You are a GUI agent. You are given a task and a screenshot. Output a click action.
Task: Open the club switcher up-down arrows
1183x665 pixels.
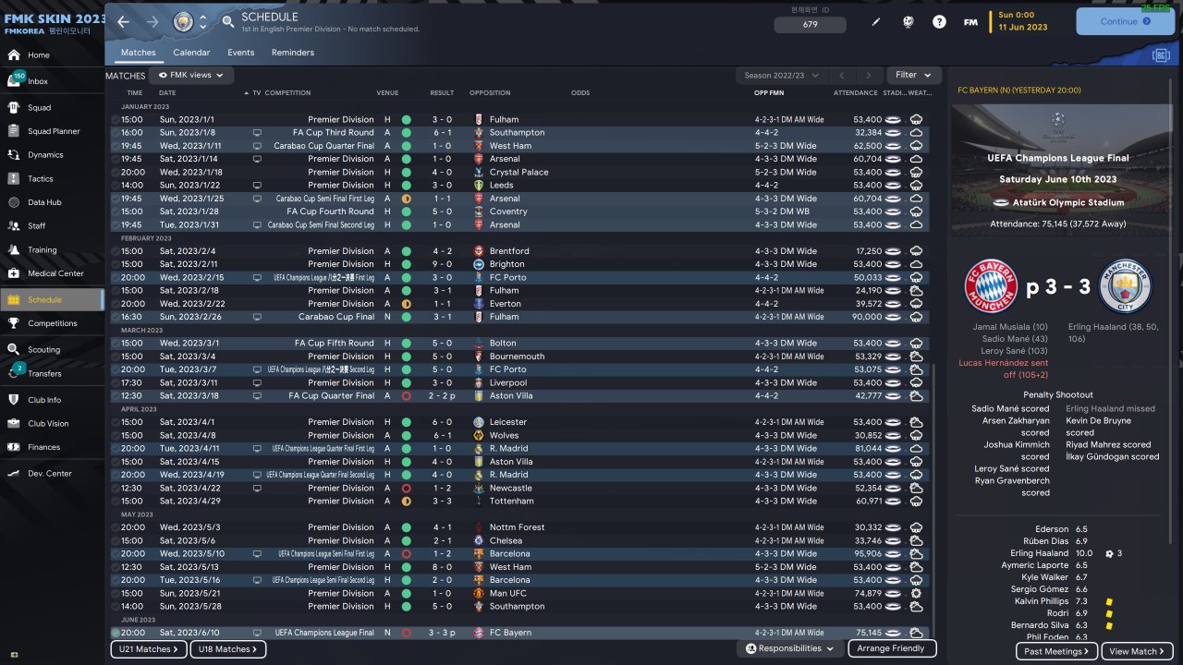pyautogui.click(x=202, y=21)
